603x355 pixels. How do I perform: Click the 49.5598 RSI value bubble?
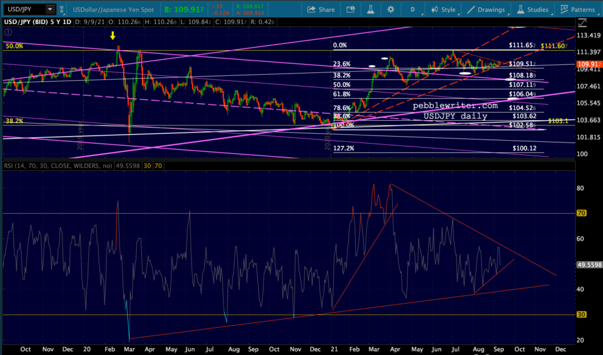click(589, 264)
